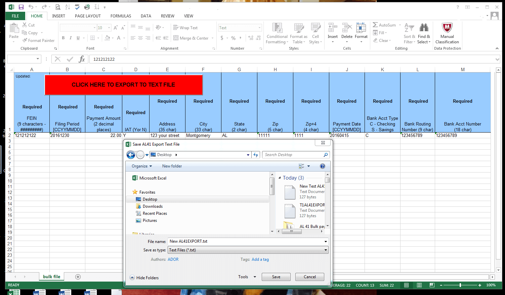Click the Insert cells icon
Viewport: 505px width, 295px height.
[x=333, y=28]
